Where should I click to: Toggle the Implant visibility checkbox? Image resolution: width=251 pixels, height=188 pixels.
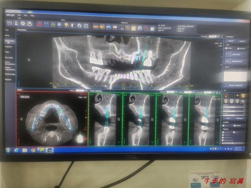click(x=234, y=126)
